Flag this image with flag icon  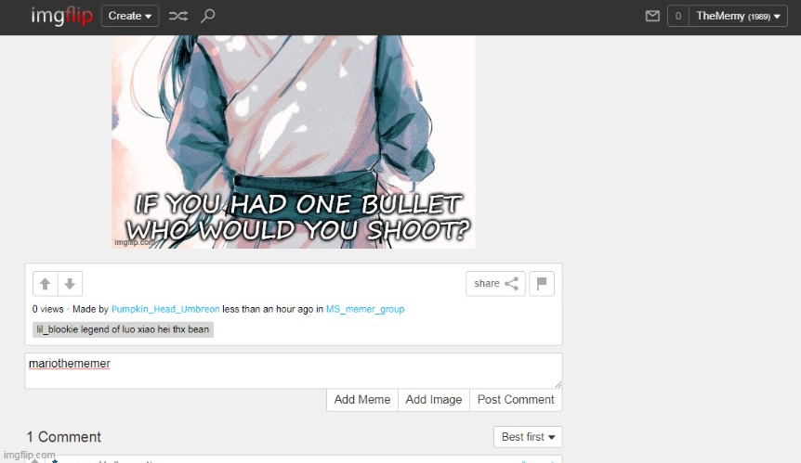pyautogui.click(x=542, y=284)
